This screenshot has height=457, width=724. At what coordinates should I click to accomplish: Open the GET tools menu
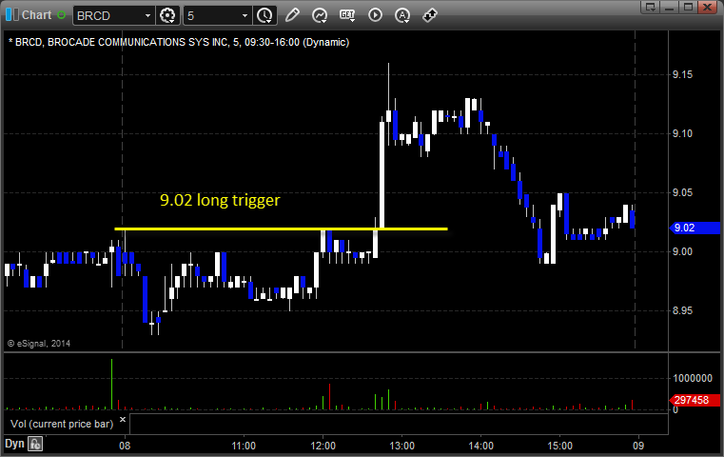tap(347, 15)
